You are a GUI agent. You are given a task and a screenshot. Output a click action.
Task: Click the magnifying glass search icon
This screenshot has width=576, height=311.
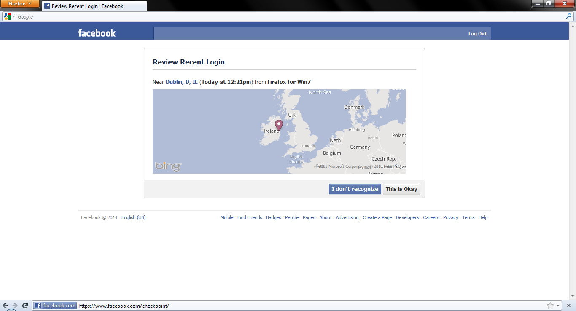[569, 17]
